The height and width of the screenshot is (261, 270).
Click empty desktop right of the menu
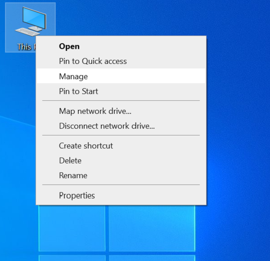click(x=238, y=112)
